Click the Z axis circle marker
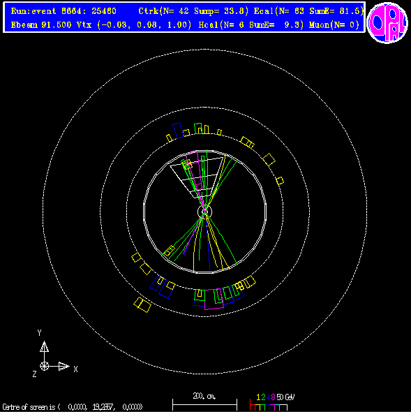Viewport: 411px width, 412px height. (x=44, y=366)
